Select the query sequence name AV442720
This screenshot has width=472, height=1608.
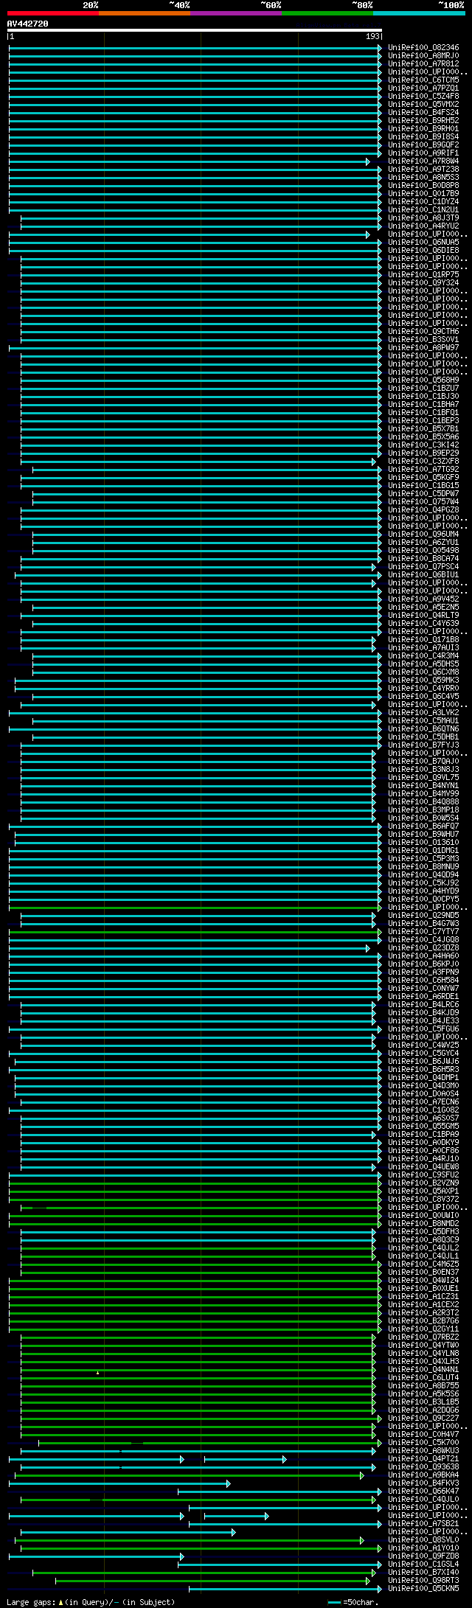[x=28, y=24]
